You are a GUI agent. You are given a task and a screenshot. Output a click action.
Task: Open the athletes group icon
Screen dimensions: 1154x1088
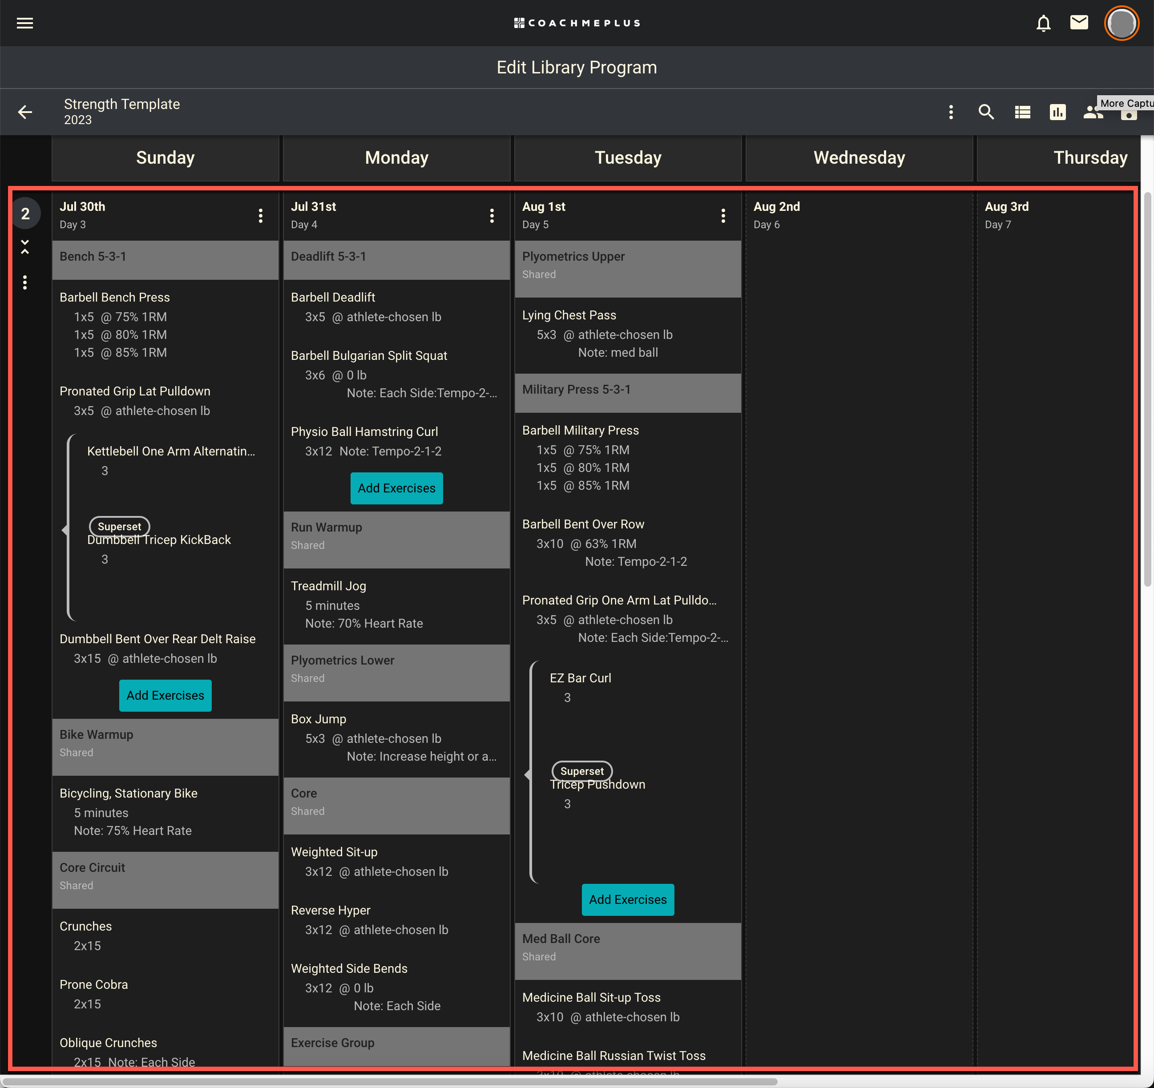(x=1093, y=112)
